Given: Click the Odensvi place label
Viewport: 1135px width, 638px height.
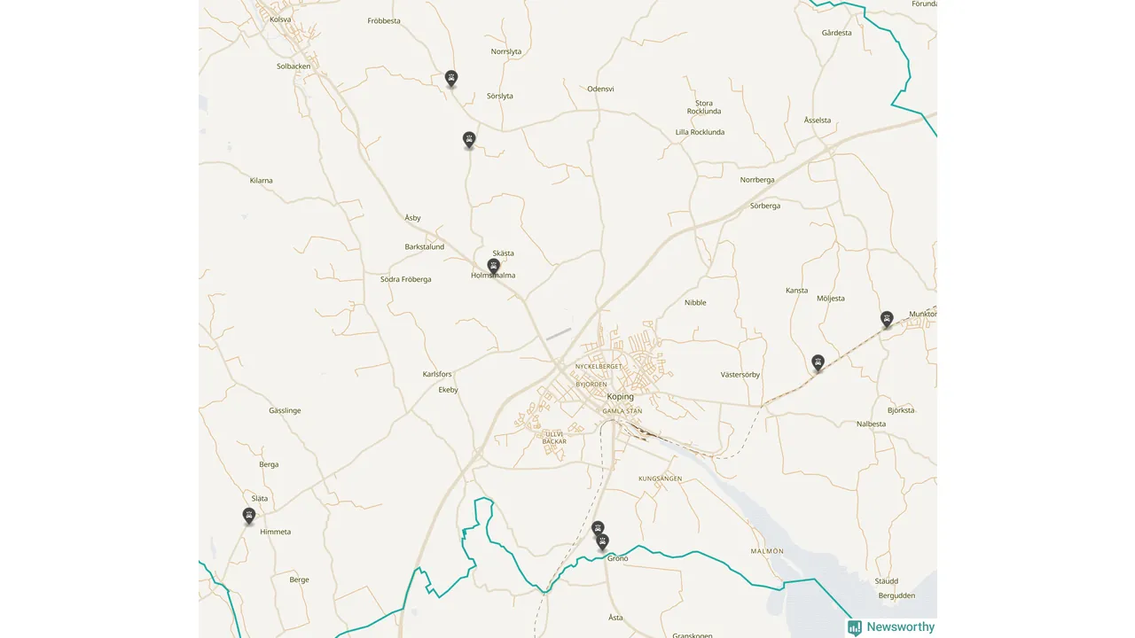Looking at the screenshot, I should click(600, 89).
